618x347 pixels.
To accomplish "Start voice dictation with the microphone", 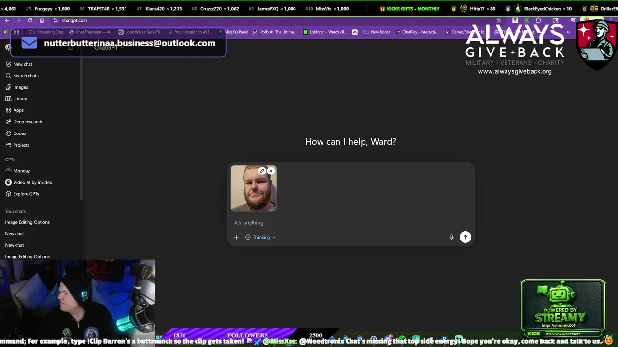I will pos(452,237).
